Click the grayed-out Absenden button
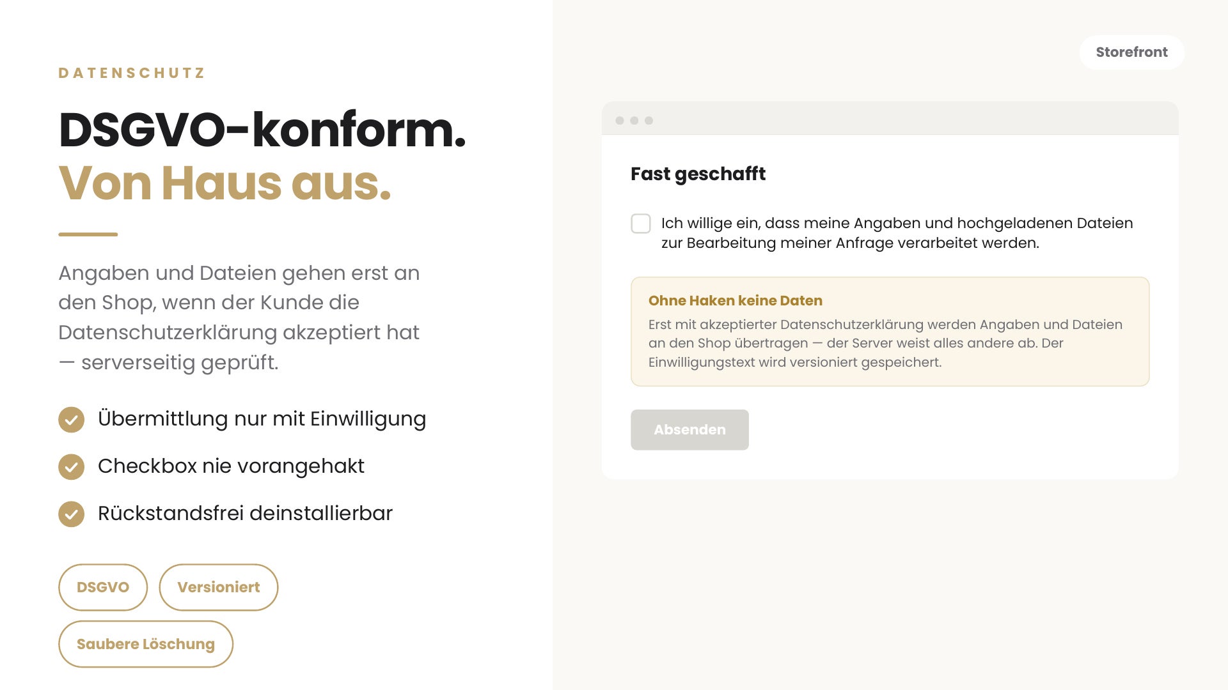The image size is (1228, 690). [689, 430]
